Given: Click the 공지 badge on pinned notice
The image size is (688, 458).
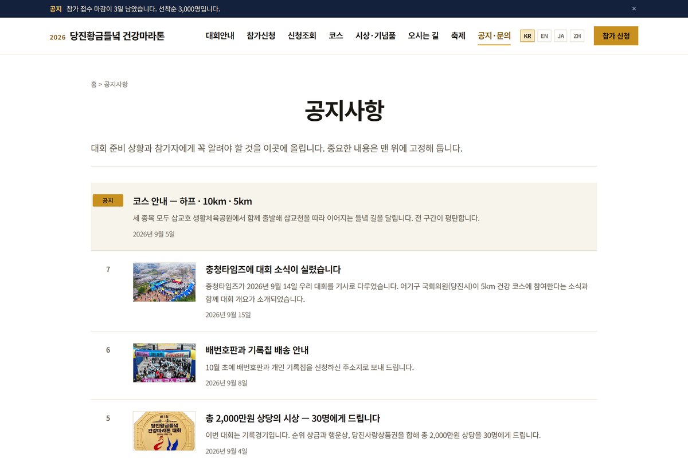Looking at the screenshot, I should pos(108,200).
